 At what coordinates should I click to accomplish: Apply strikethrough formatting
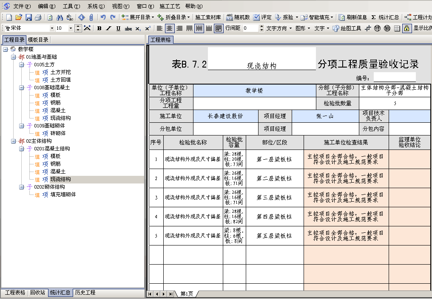(128, 28)
